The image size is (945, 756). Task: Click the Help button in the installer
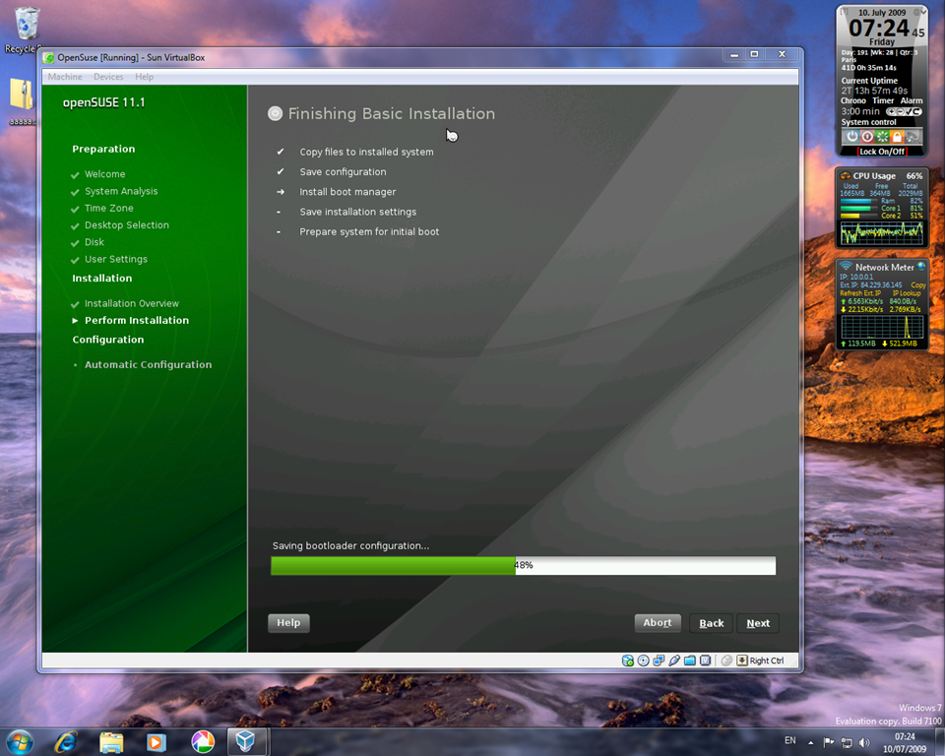coord(288,623)
